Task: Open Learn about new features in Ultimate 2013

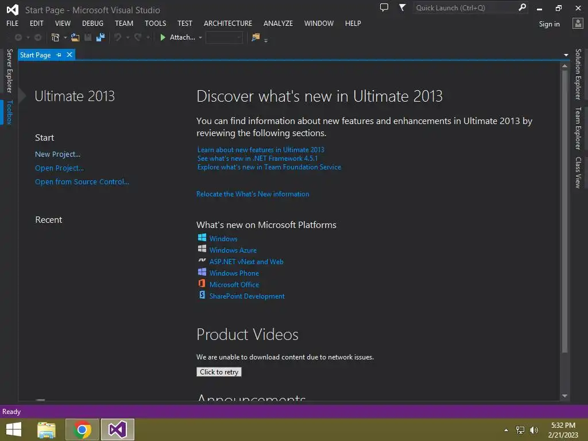Action: click(261, 150)
